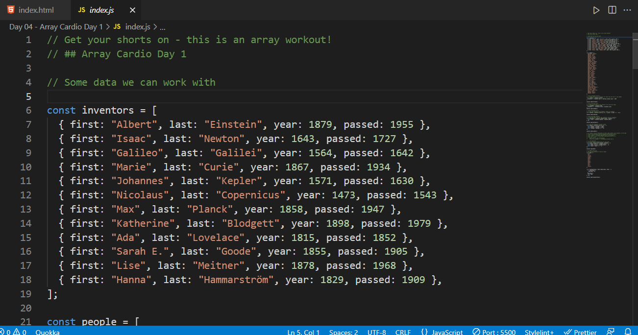Click the number 1947 on line 13
This screenshot has height=335, width=638.
(x=372, y=209)
